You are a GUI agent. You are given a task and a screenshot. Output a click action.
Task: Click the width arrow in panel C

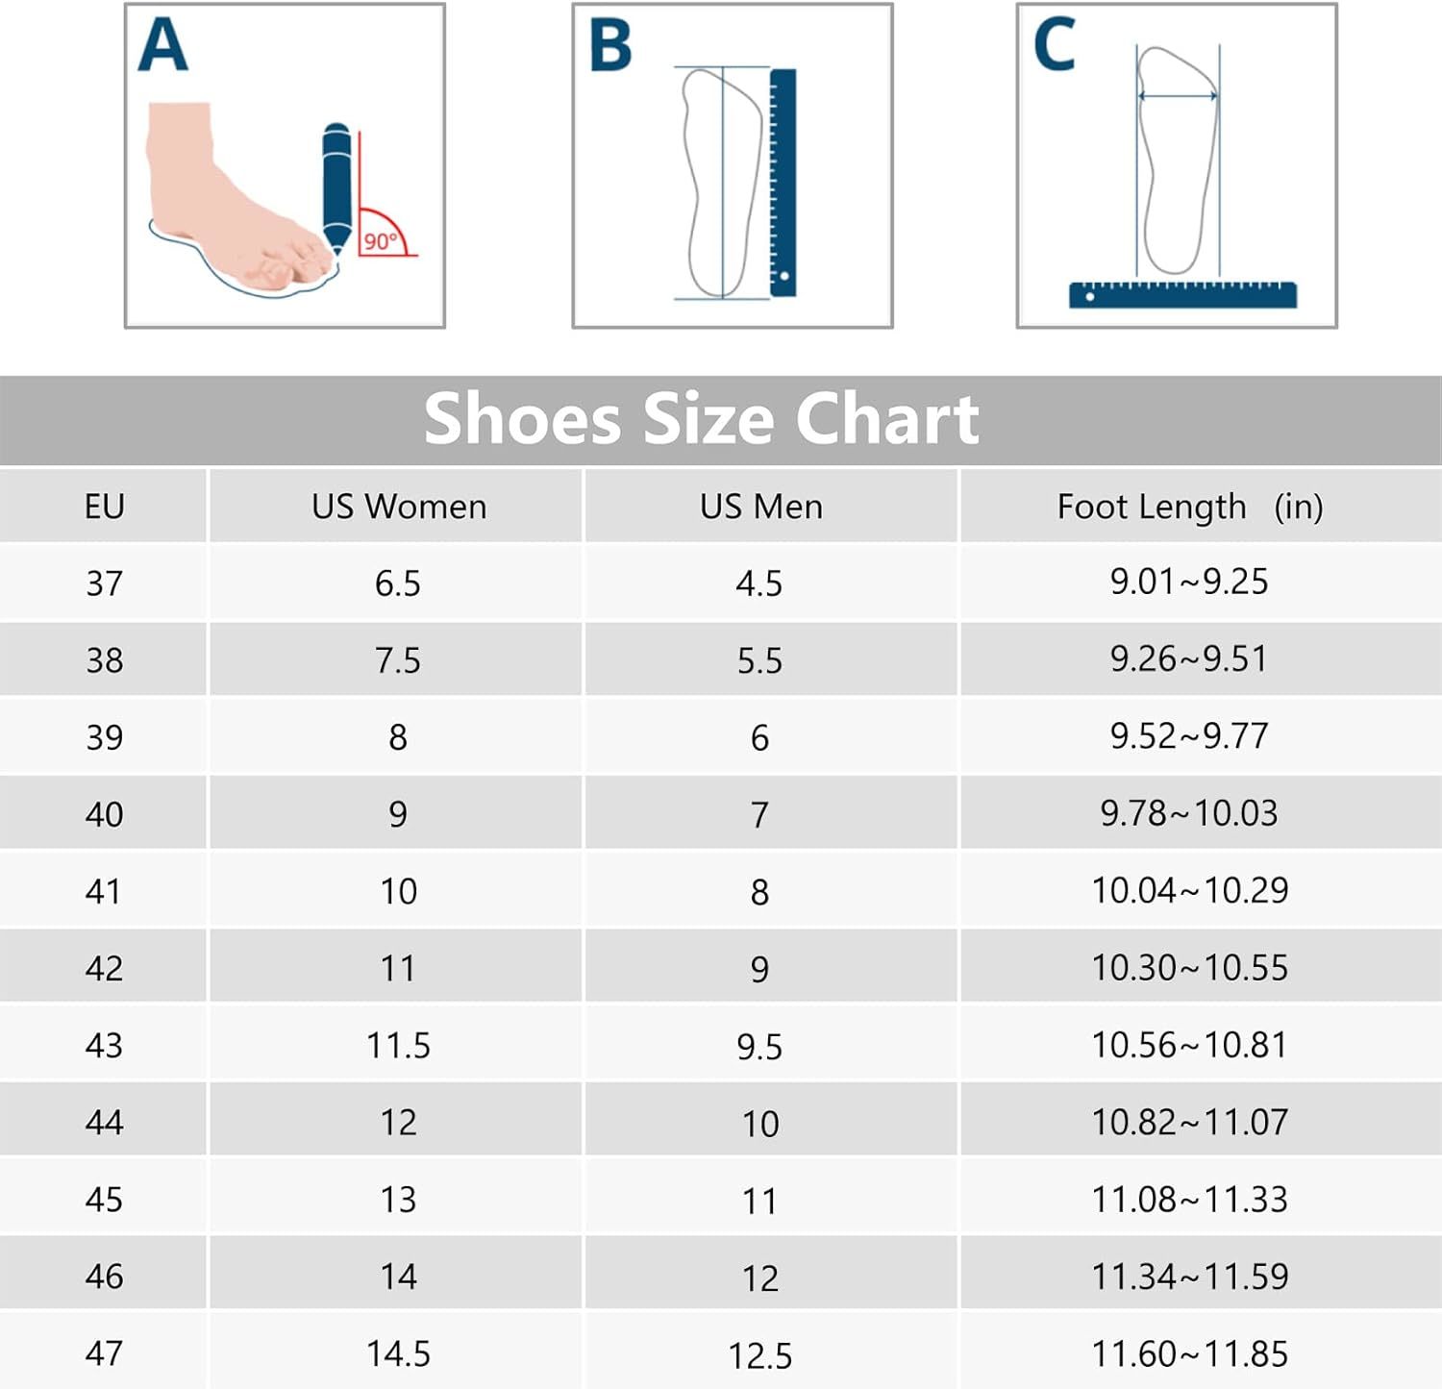[1178, 95]
